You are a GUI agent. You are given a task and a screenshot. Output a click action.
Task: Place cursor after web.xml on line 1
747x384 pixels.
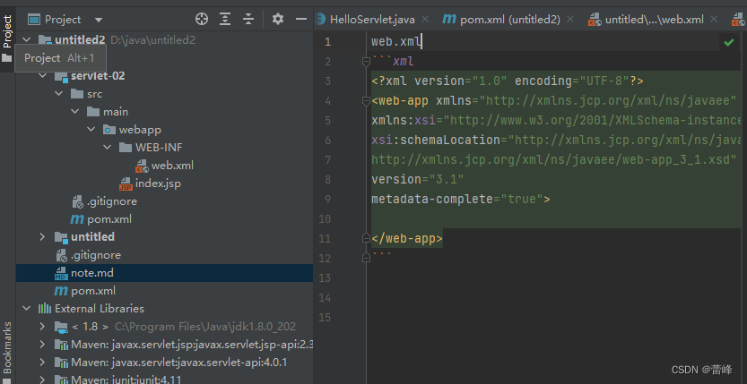422,42
